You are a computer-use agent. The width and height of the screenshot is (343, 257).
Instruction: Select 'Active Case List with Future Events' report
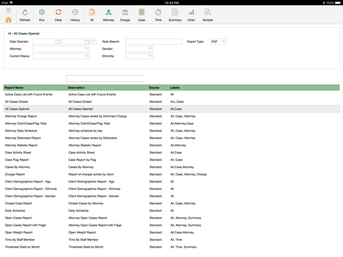point(171,94)
